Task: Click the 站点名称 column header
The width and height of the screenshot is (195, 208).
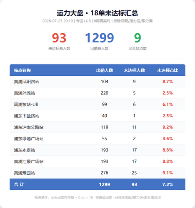Action: point(22,70)
